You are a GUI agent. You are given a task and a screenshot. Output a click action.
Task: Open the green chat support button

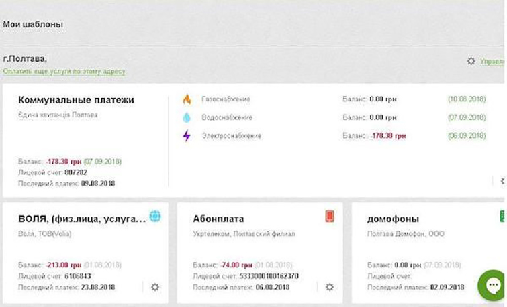[492, 284]
